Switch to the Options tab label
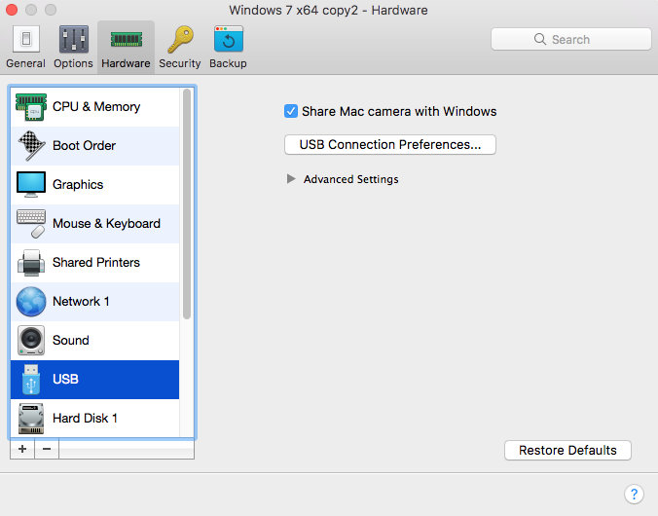This screenshot has width=658, height=516. click(x=73, y=63)
